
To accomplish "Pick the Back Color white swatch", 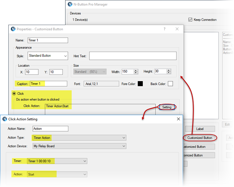I will coord(171,84).
